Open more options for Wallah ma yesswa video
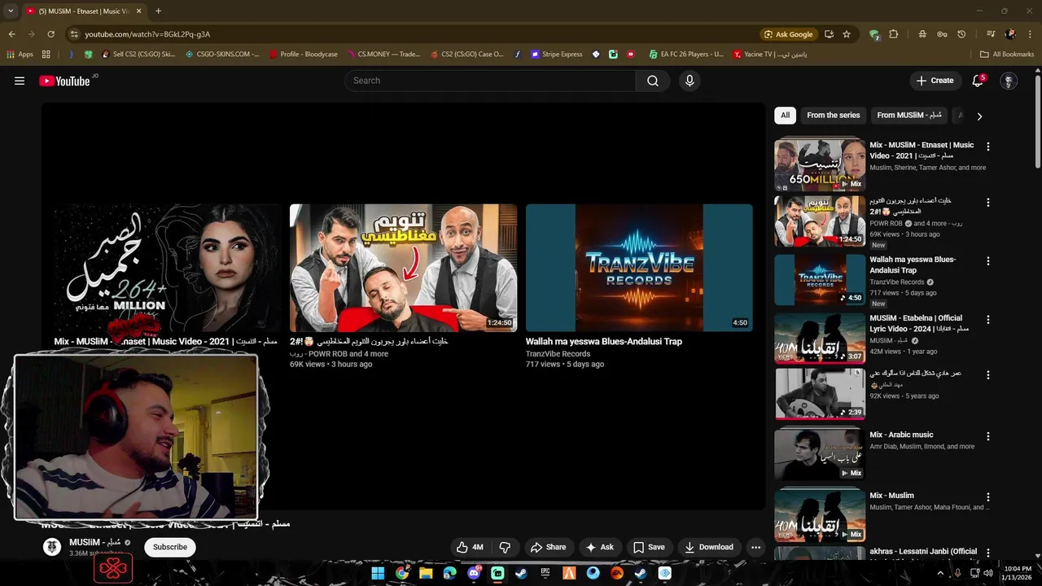 click(988, 261)
